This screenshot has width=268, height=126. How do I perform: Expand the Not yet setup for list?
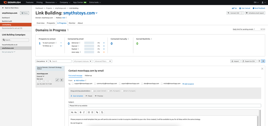(x=9, y=52)
